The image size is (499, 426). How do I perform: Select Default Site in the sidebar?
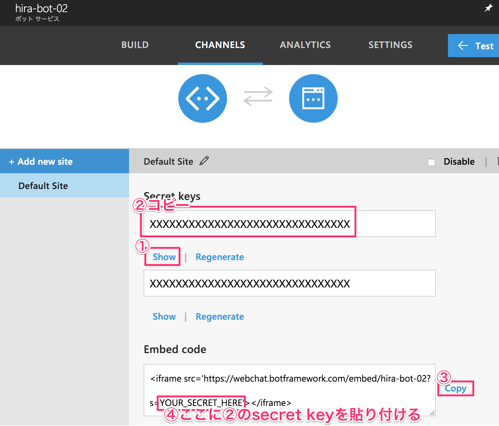tap(43, 185)
